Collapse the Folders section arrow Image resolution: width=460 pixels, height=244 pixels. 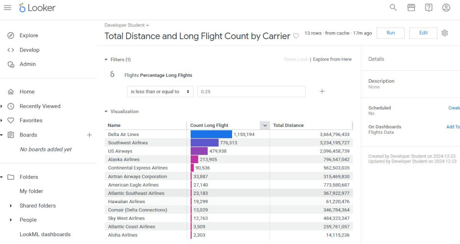point(1,177)
